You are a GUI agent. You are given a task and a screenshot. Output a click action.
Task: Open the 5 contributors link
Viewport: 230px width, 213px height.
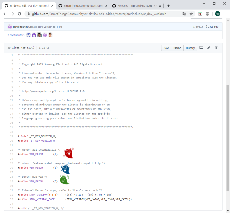click(x=16, y=35)
